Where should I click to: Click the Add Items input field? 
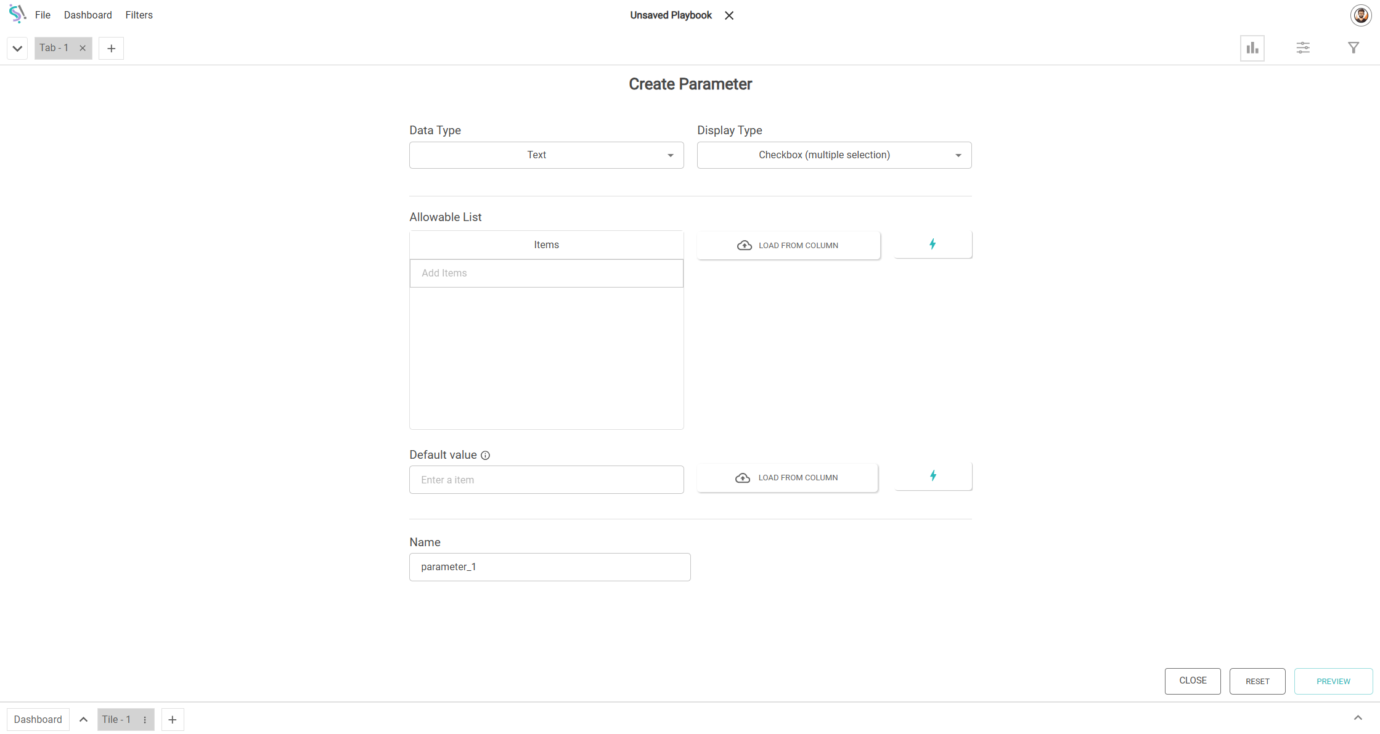[546, 273]
